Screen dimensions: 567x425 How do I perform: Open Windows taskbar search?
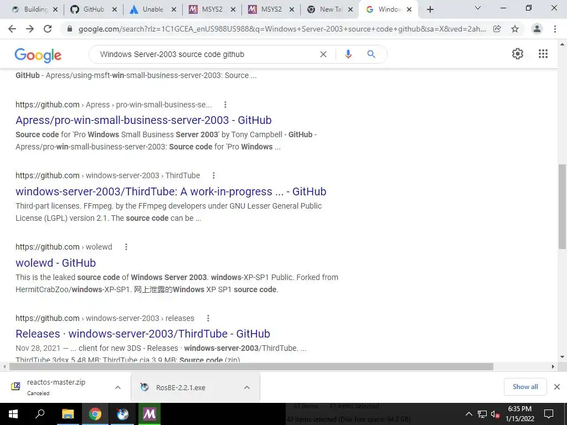(40, 414)
